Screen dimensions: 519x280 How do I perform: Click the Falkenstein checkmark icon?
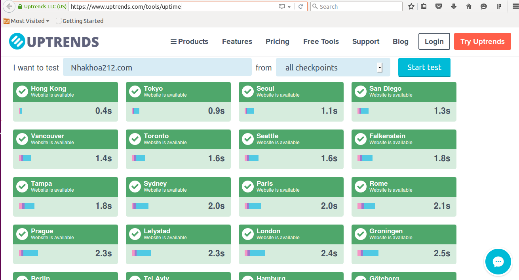coord(361,139)
